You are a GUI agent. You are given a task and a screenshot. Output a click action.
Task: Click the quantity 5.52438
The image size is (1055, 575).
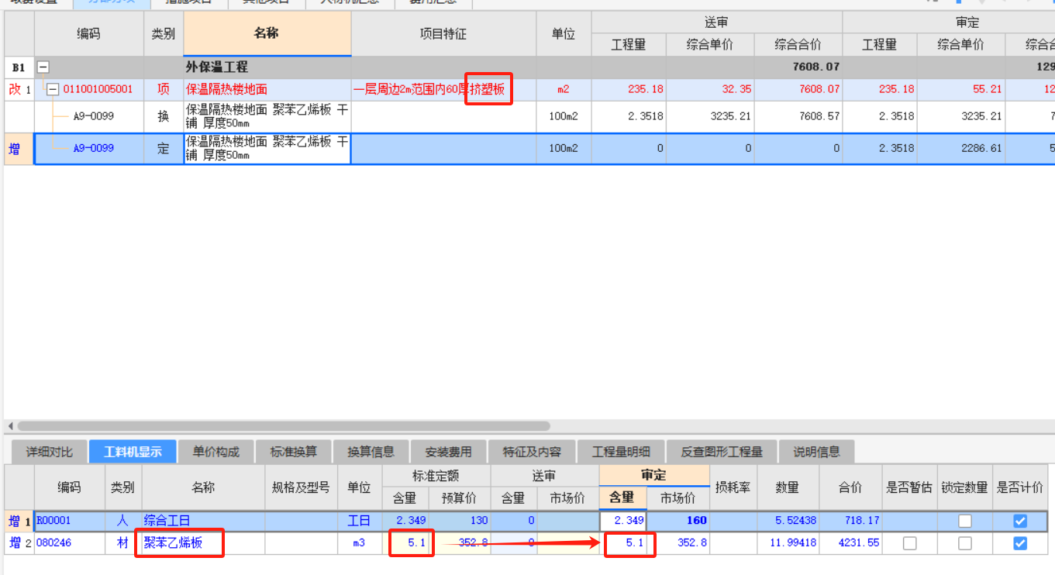pyautogui.click(x=788, y=521)
